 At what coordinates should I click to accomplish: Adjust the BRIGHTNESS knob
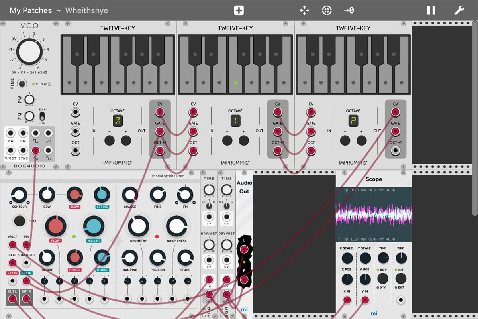(x=177, y=226)
